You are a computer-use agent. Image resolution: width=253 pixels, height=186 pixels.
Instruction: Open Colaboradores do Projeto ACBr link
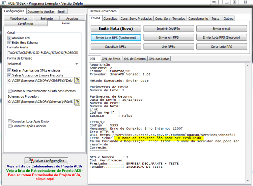44,166
